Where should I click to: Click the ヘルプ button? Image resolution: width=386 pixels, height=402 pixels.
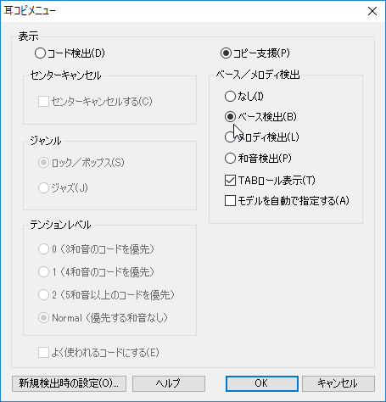pyautogui.click(x=169, y=383)
